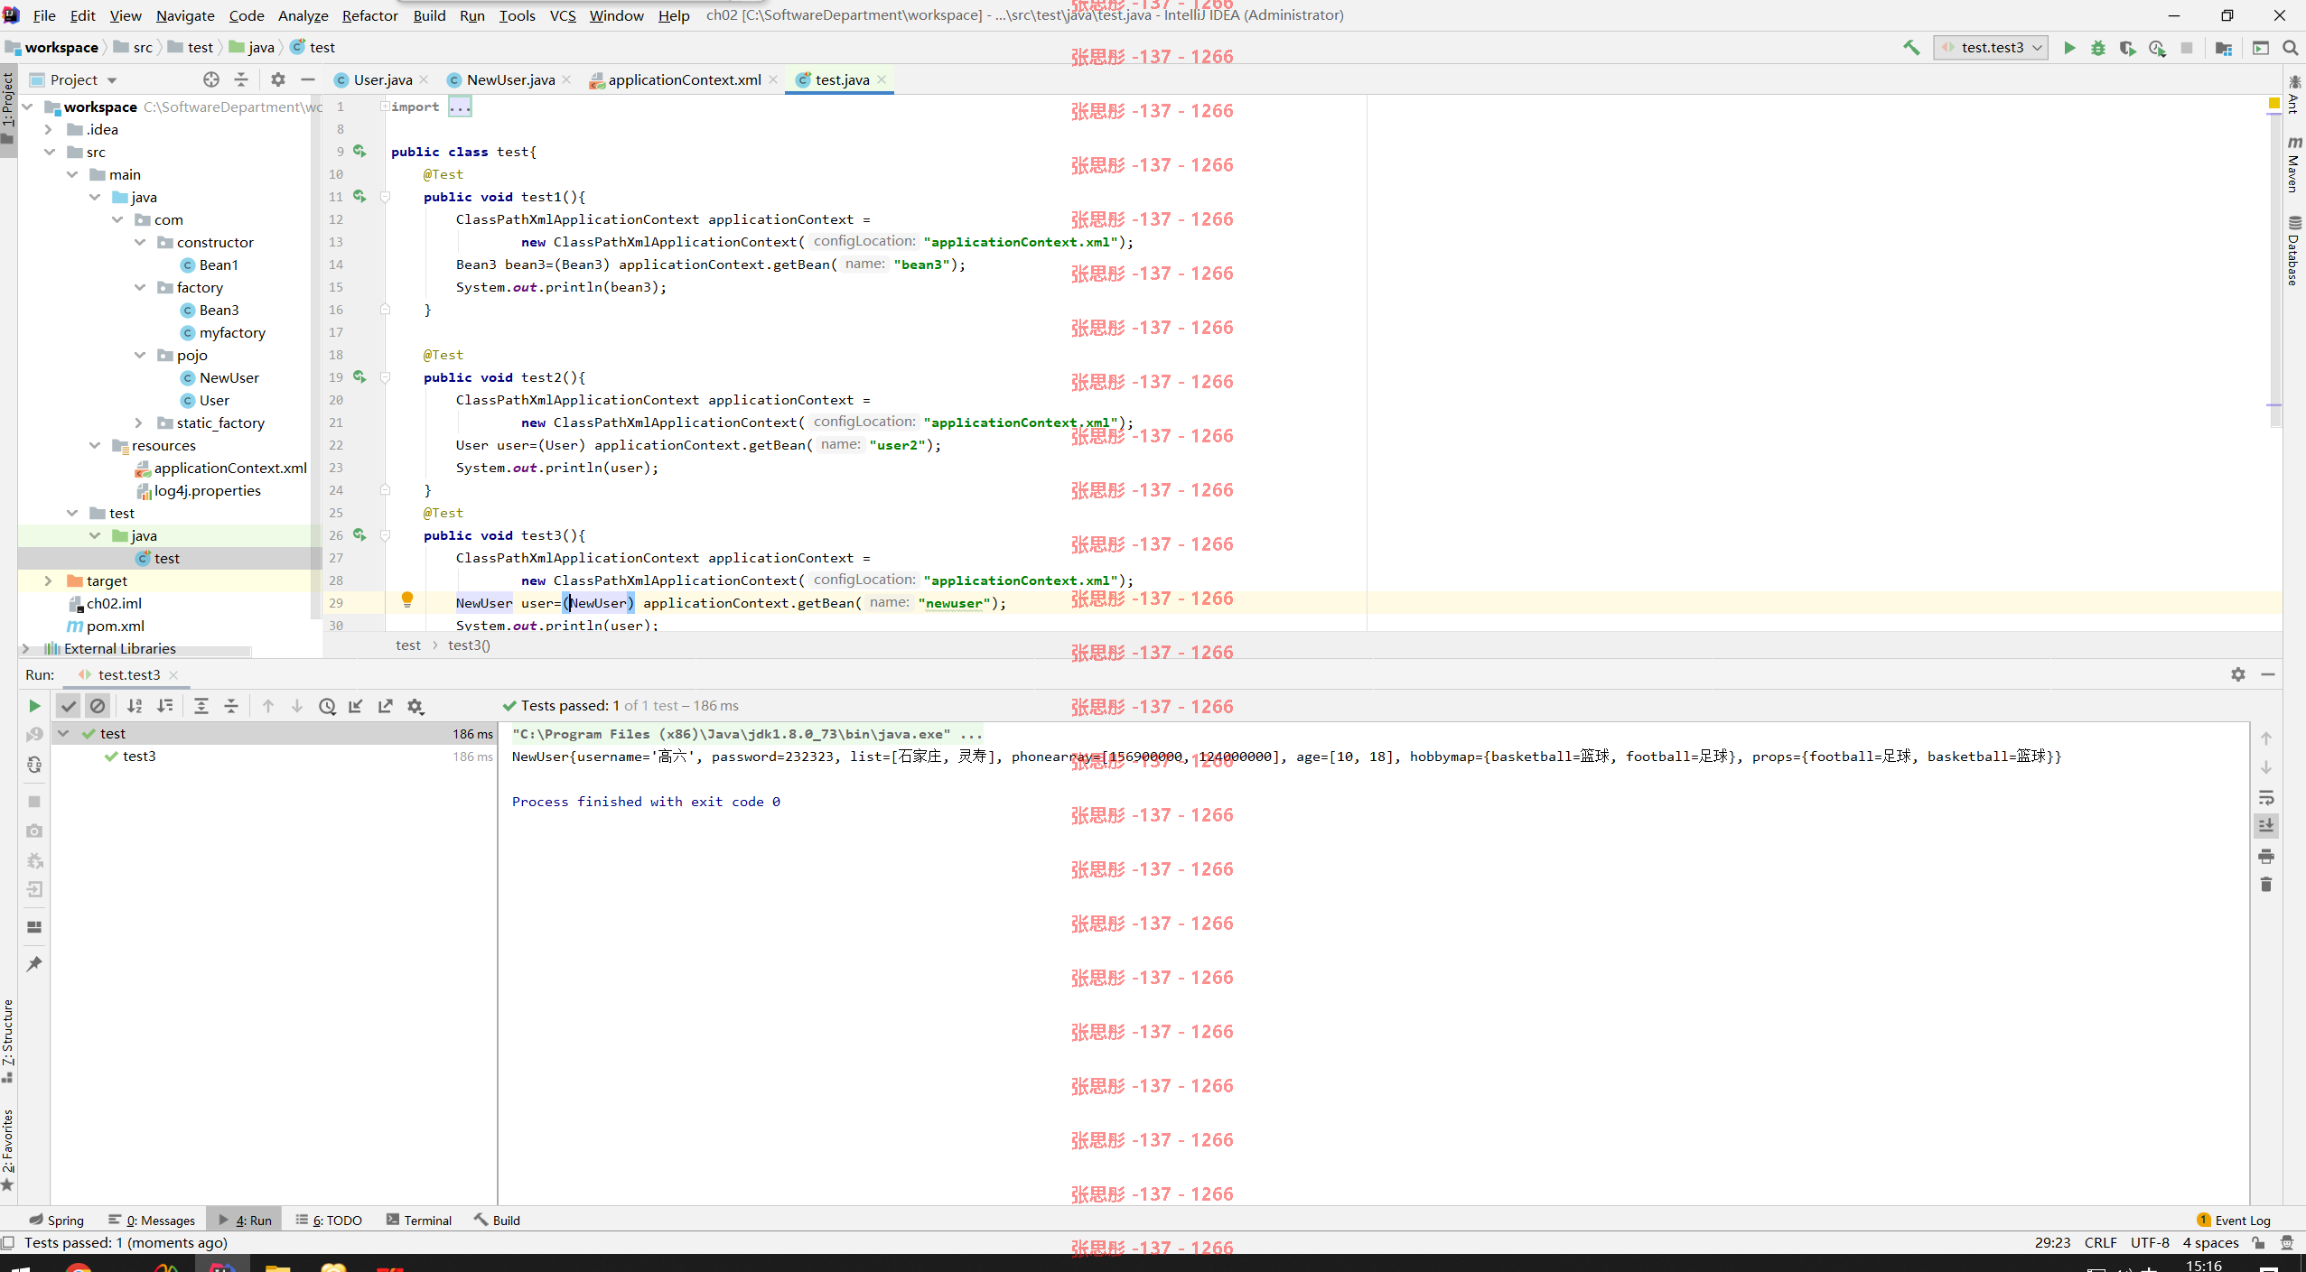Open Project panel settings gear
This screenshot has height=1272, width=2306.
click(x=278, y=79)
